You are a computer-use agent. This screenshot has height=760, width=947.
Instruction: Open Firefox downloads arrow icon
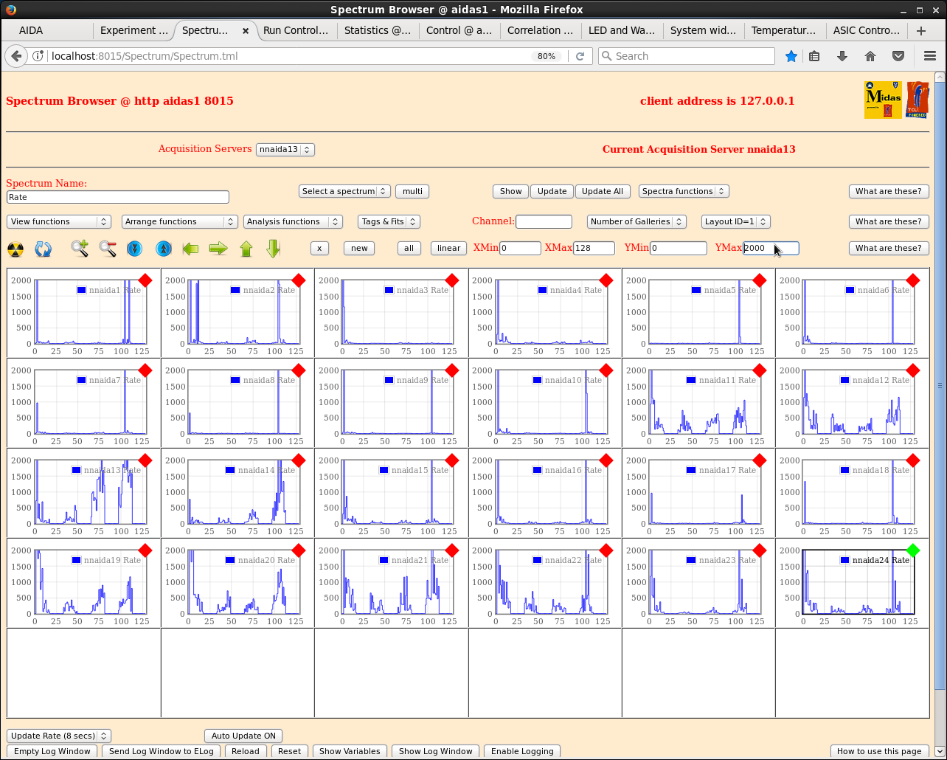[x=842, y=56]
